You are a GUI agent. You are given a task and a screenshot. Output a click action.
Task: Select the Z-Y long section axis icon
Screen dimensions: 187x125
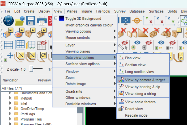coord(170,20)
